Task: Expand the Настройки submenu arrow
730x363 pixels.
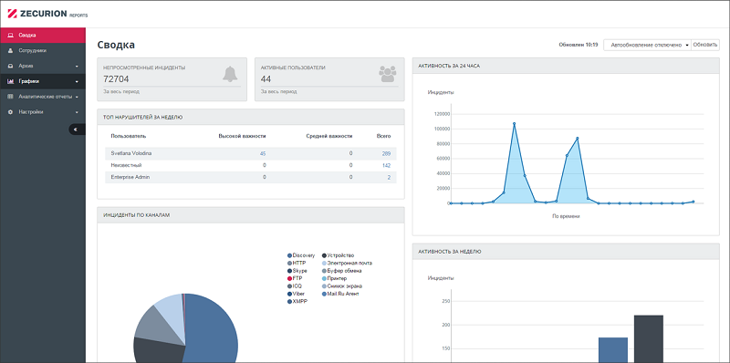Action: pyautogui.click(x=77, y=112)
